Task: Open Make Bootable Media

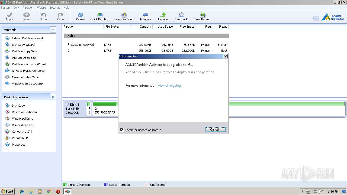Action: [x=22, y=77]
